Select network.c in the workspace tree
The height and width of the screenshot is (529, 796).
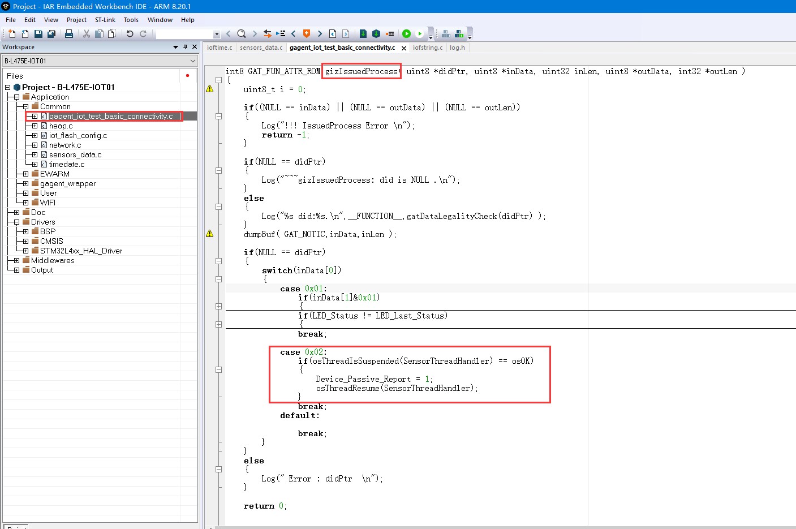point(64,145)
